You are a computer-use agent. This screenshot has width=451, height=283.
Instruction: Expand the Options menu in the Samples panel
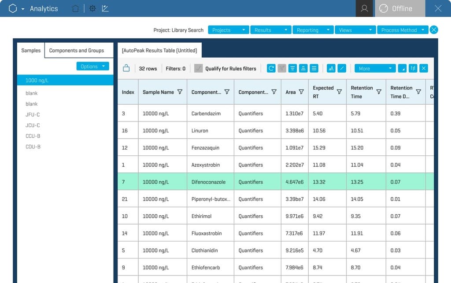coord(92,66)
